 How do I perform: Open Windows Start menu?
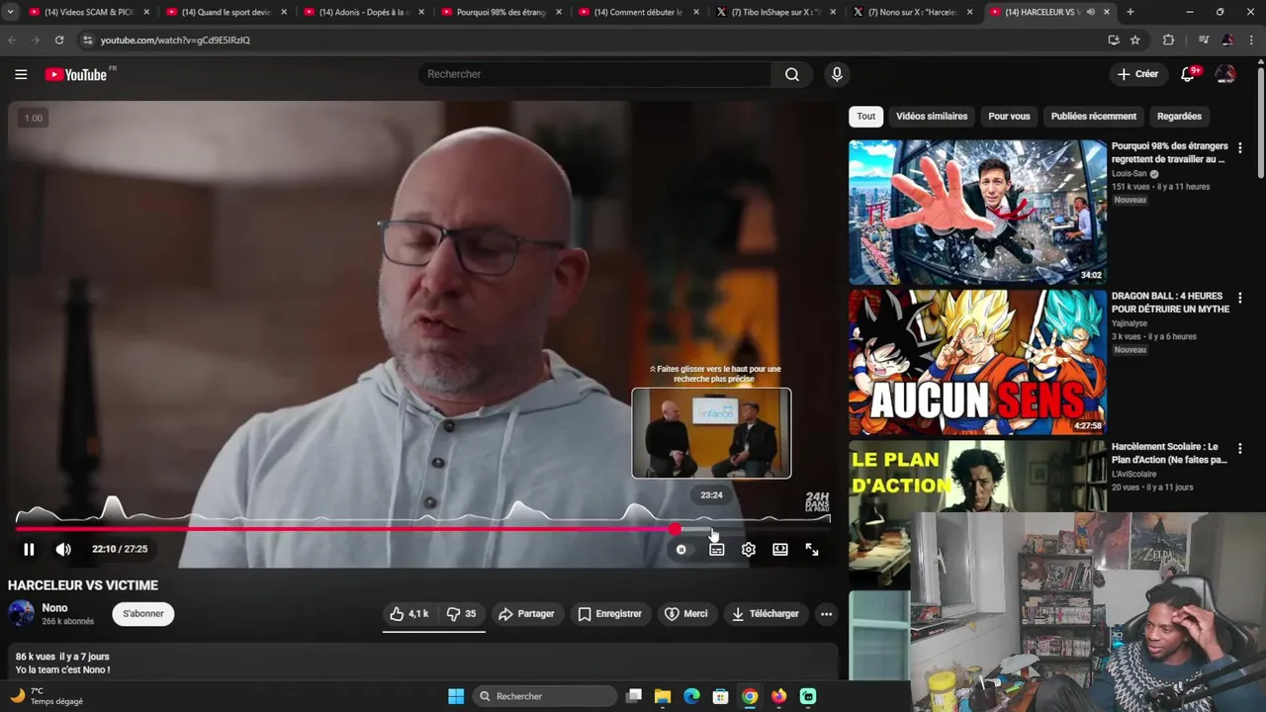(x=456, y=696)
